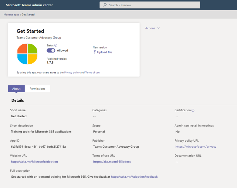Open the Terms of use link in card

click(x=92, y=72)
